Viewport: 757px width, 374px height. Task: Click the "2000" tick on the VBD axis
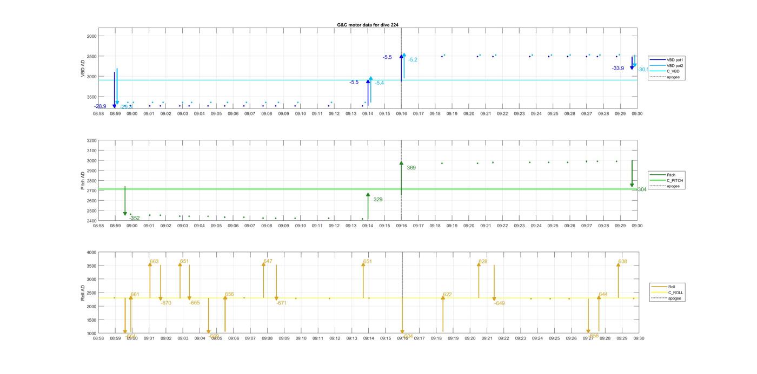tap(91, 36)
